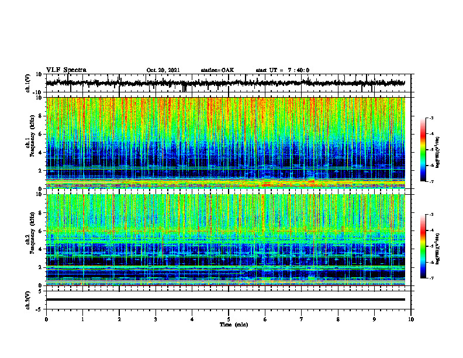Click the "Time (min)" x-axis label

point(234,325)
